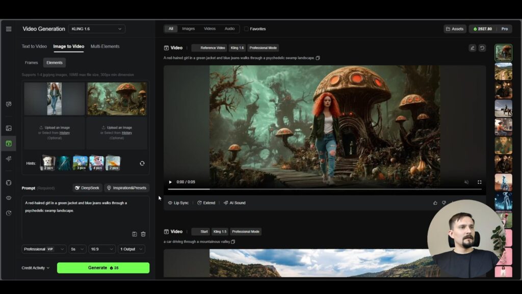Expand the KLING 1.6 model dropdown
This screenshot has height=294, width=522.
(97, 29)
